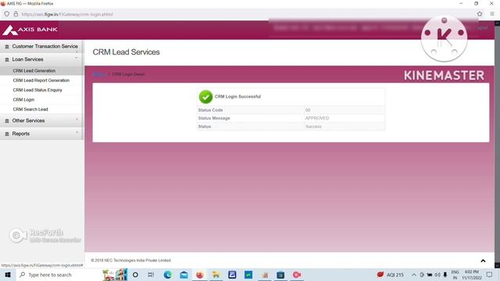Open CRM Lead Status Enquiry
This screenshot has height=281, width=500.
point(37,90)
